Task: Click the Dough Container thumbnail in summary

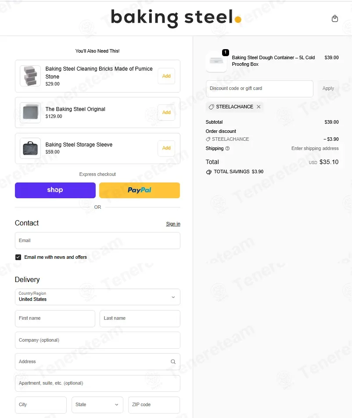Action: 216,61
